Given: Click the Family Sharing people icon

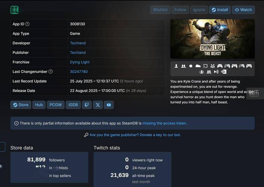Looking at the screenshot, I should coord(212,66).
